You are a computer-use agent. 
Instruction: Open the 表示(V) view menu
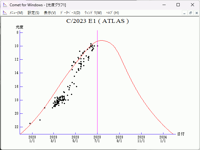[50, 13]
